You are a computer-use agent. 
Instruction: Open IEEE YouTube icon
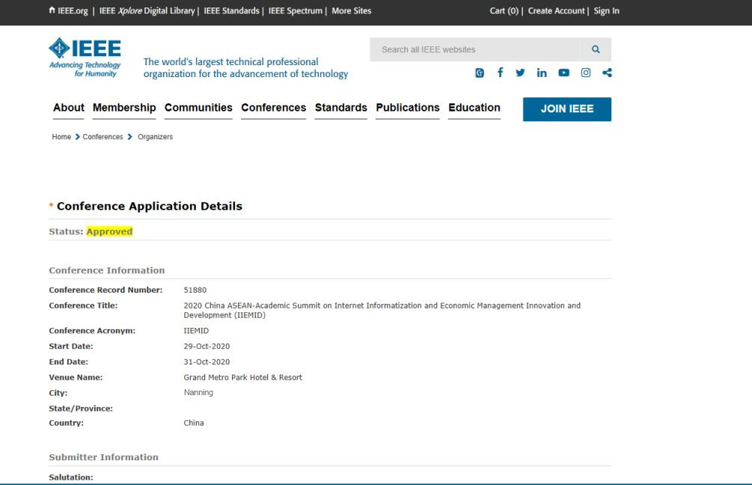(563, 73)
